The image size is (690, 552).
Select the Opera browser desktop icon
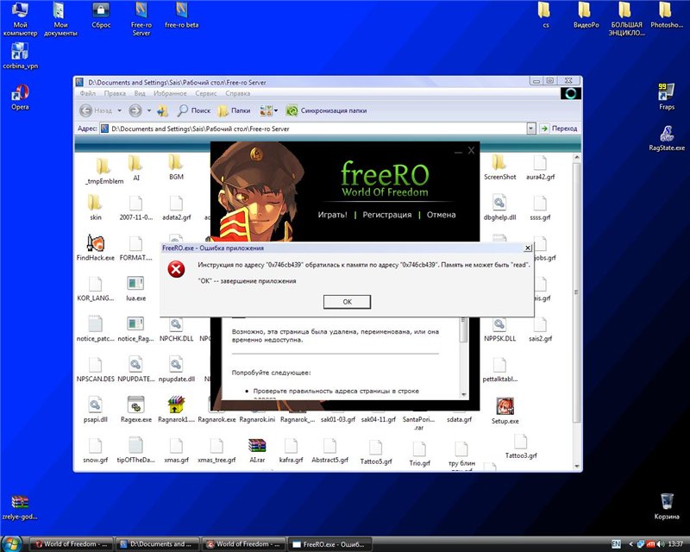click(x=20, y=97)
